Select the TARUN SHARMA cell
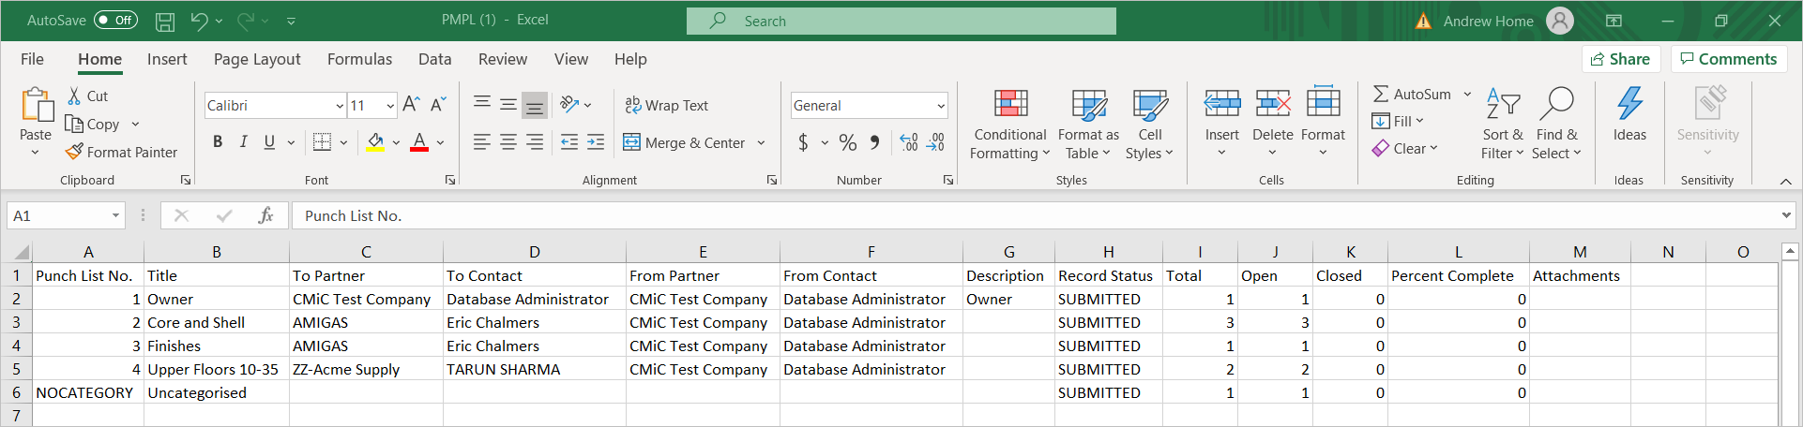The width and height of the screenshot is (1803, 427). [x=535, y=369]
